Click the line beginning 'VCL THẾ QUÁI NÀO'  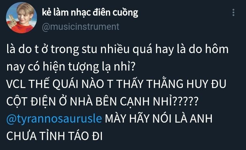[116, 84]
